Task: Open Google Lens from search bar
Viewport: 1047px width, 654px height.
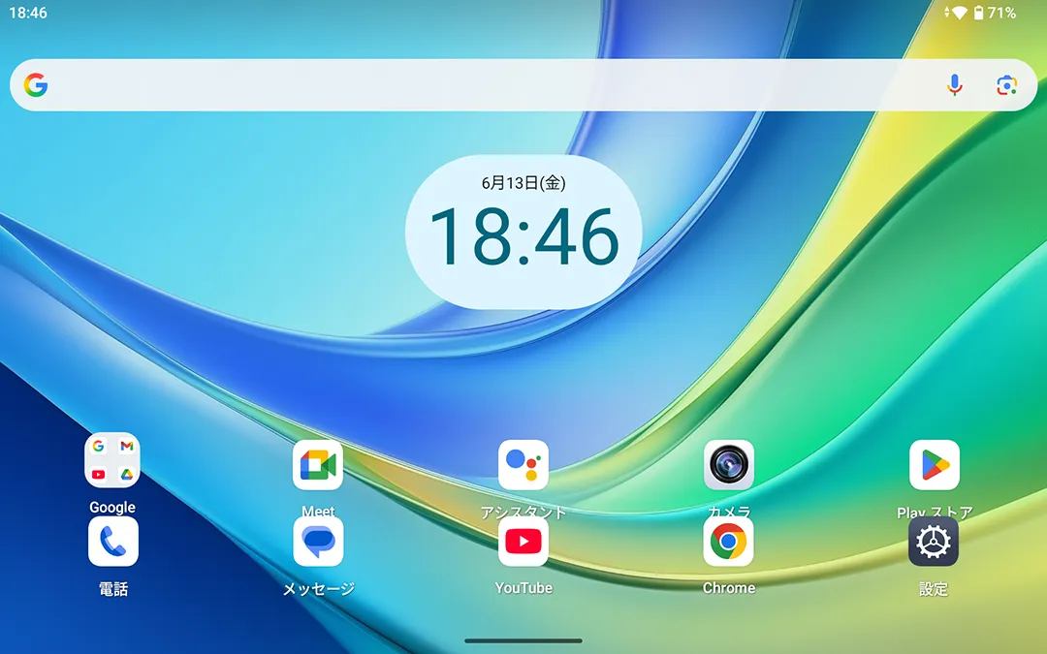Action: click(1007, 84)
